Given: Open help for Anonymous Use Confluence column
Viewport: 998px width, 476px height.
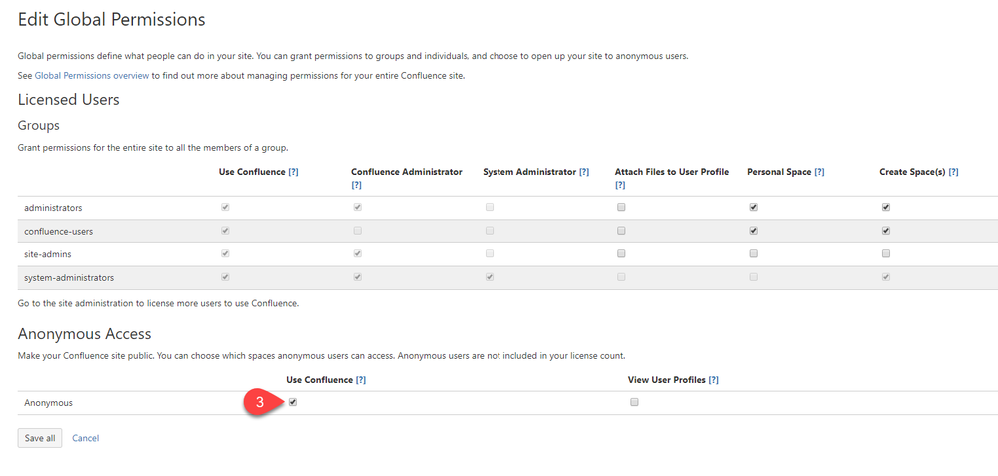Looking at the screenshot, I should 361,380.
